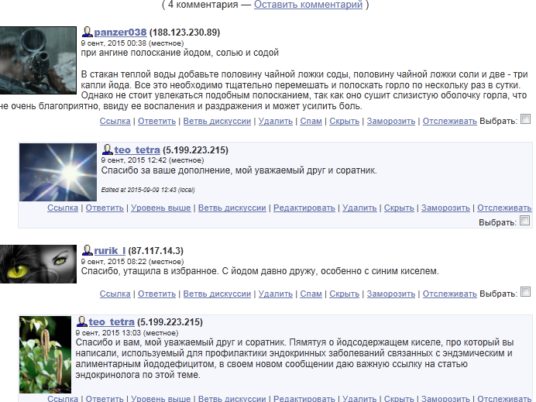Open rurik_l profile link
Viewport: 536px width, 402px height.
click(110, 250)
